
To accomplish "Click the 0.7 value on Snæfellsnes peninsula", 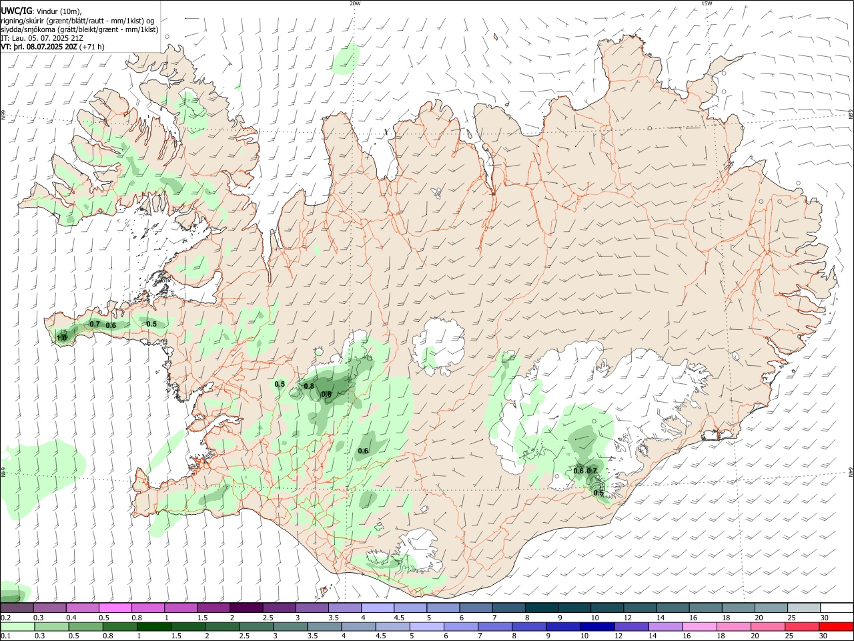I will 95,325.
